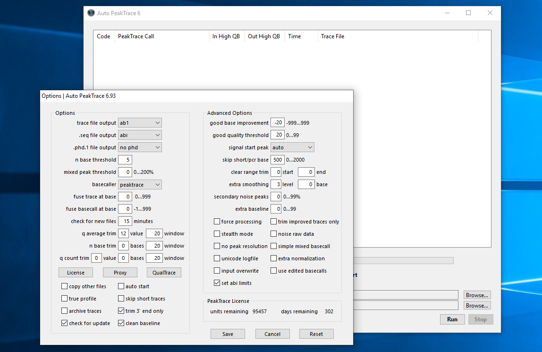Screen dimensions: 542x352
Task: Enable the auto start checkbox
Action: point(121,286)
